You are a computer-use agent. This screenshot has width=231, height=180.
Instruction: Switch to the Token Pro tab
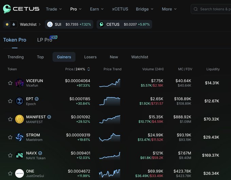[x=15, y=40]
